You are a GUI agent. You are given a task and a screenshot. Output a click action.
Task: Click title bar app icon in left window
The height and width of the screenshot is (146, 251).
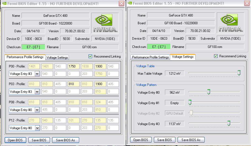pyautogui.click(x=4, y=3)
